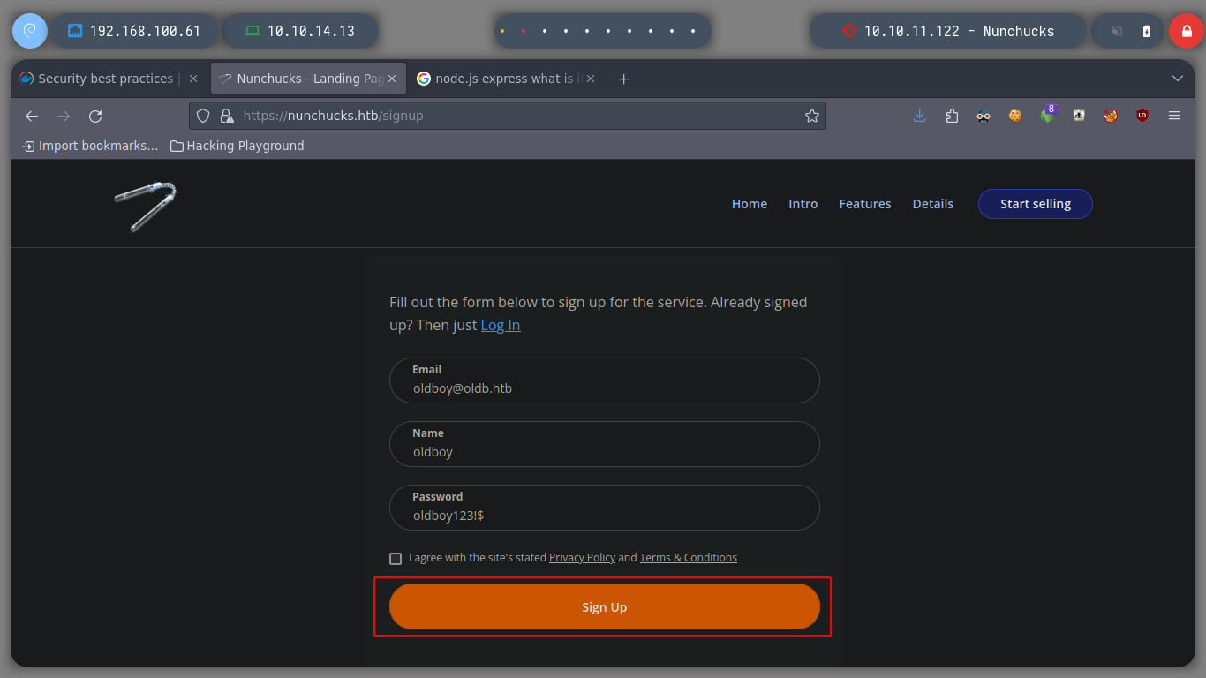Screen dimensions: 1206x678
Task: Open the uBlock Origin extension
Action: pyautogui.click(x=1142, y=116)
